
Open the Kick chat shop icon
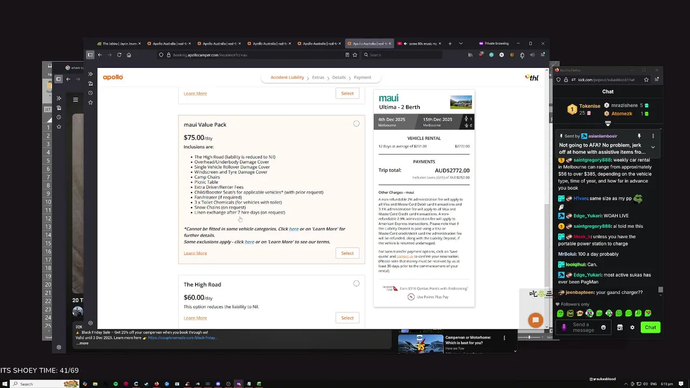(620, 327)
